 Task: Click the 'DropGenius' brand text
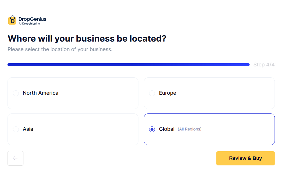pyautogui.click(x=32, y=18)
